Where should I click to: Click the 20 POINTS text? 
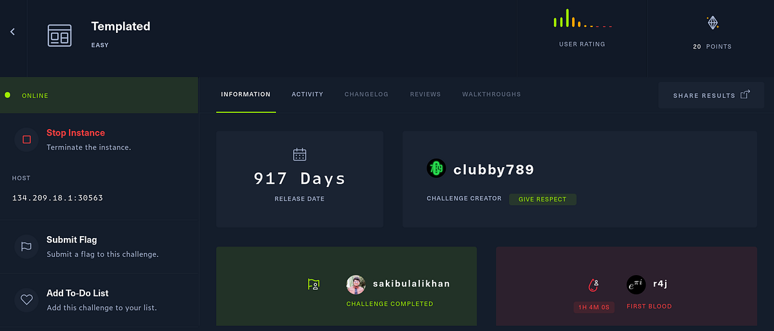click(712, 46)
